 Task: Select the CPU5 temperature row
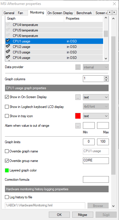pos(54,30)
